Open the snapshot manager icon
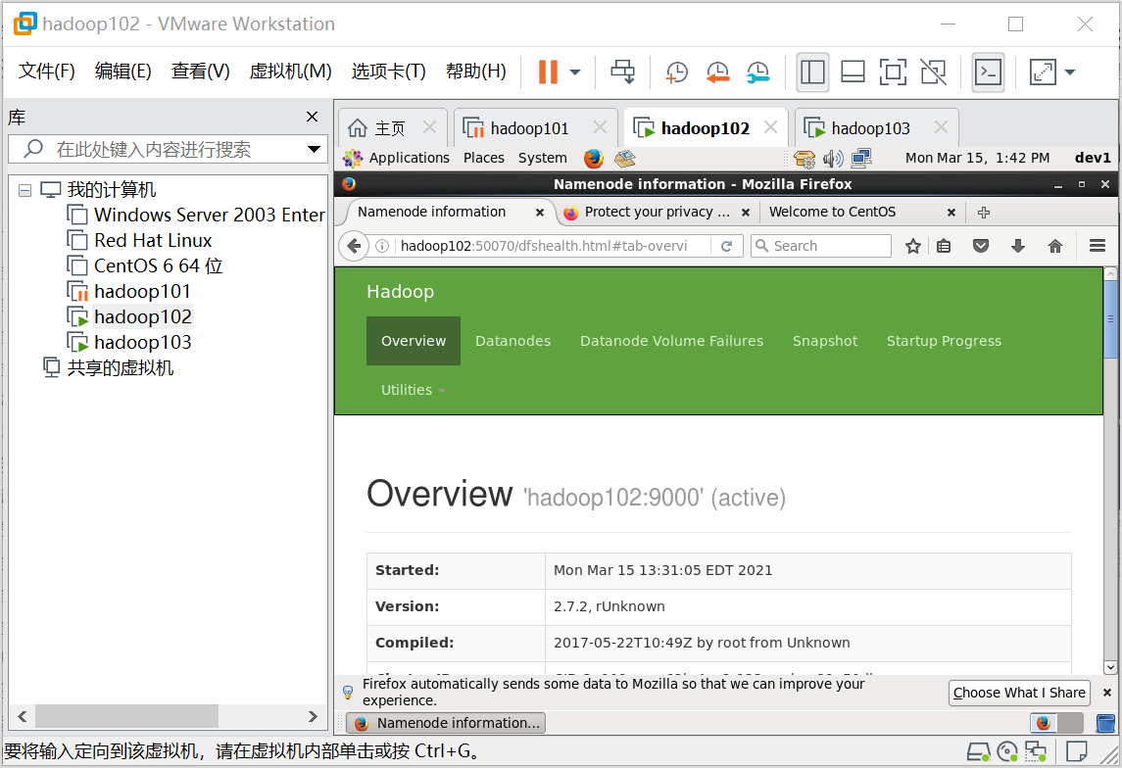 click(757, 72)
